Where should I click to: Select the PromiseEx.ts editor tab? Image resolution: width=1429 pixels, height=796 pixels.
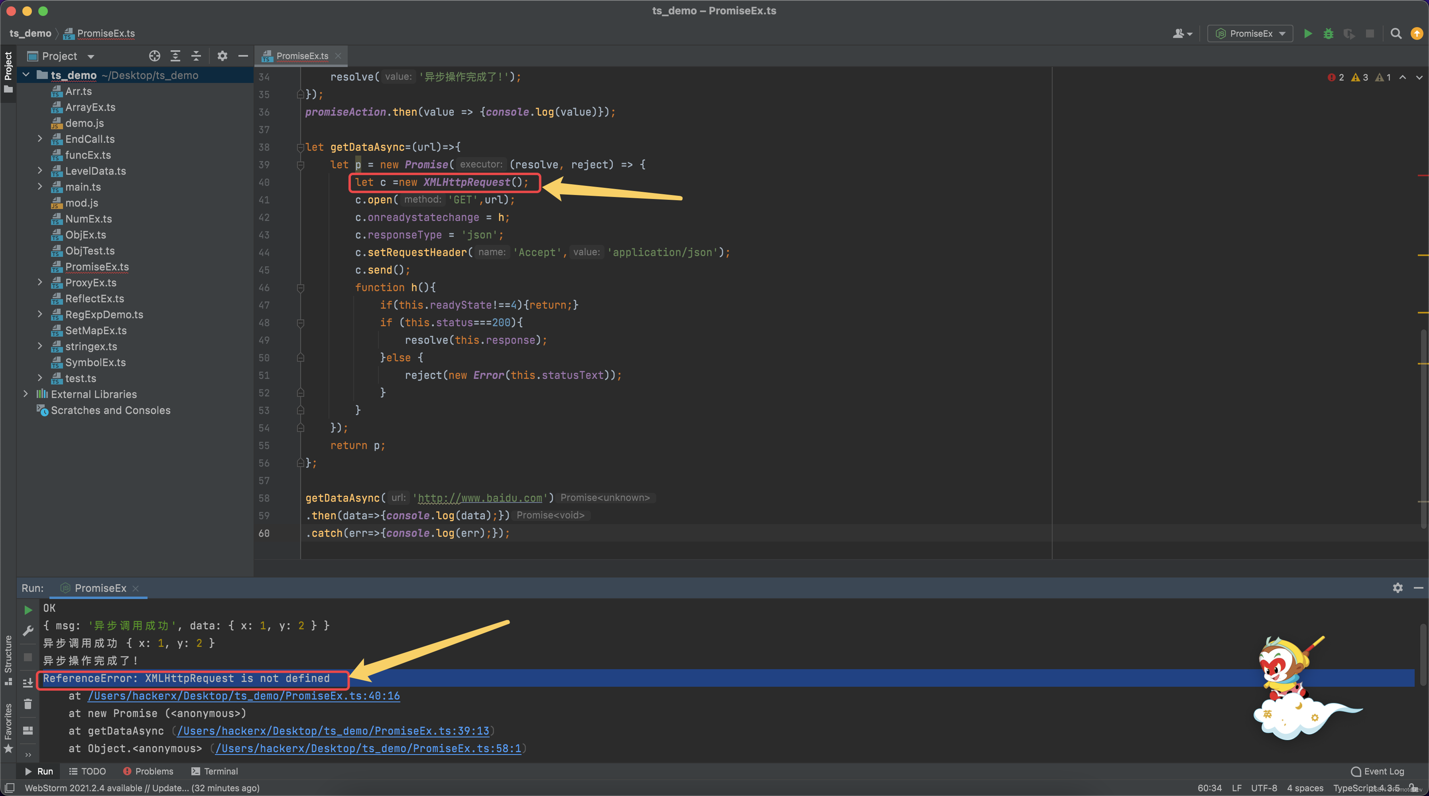pos(301,55)
